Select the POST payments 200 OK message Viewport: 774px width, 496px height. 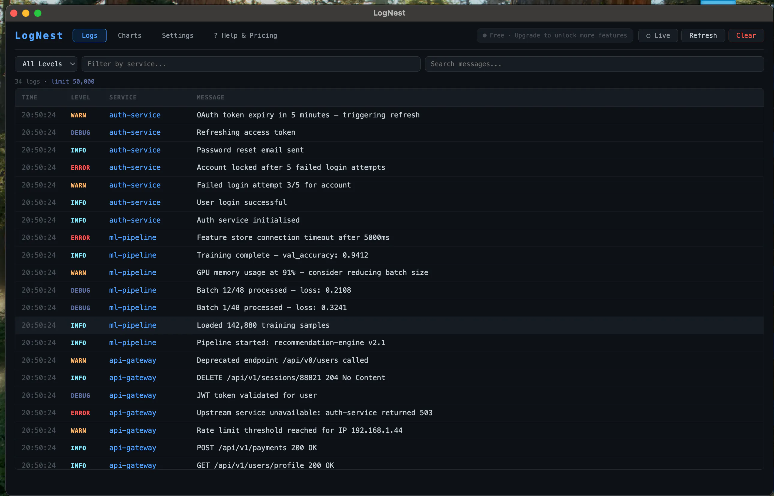pos(257,448)
